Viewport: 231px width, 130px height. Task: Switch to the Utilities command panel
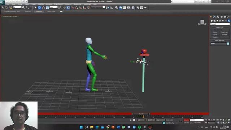click(x=228, y=17)
